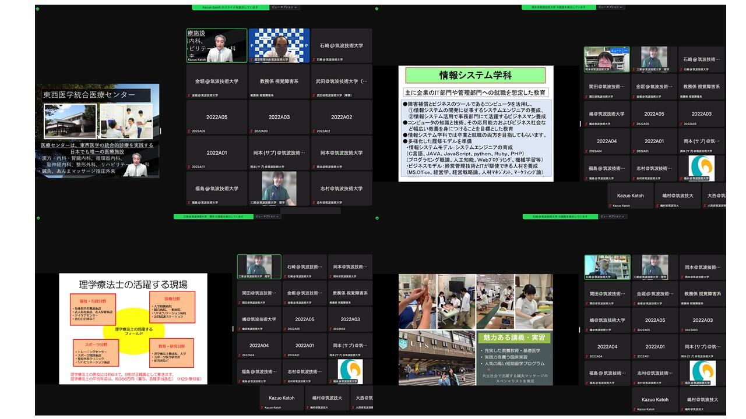Select 金堀@筑波技術大学 tile in top-left window
The height and width of the screenshot is (419, 746).
(217, 81)
